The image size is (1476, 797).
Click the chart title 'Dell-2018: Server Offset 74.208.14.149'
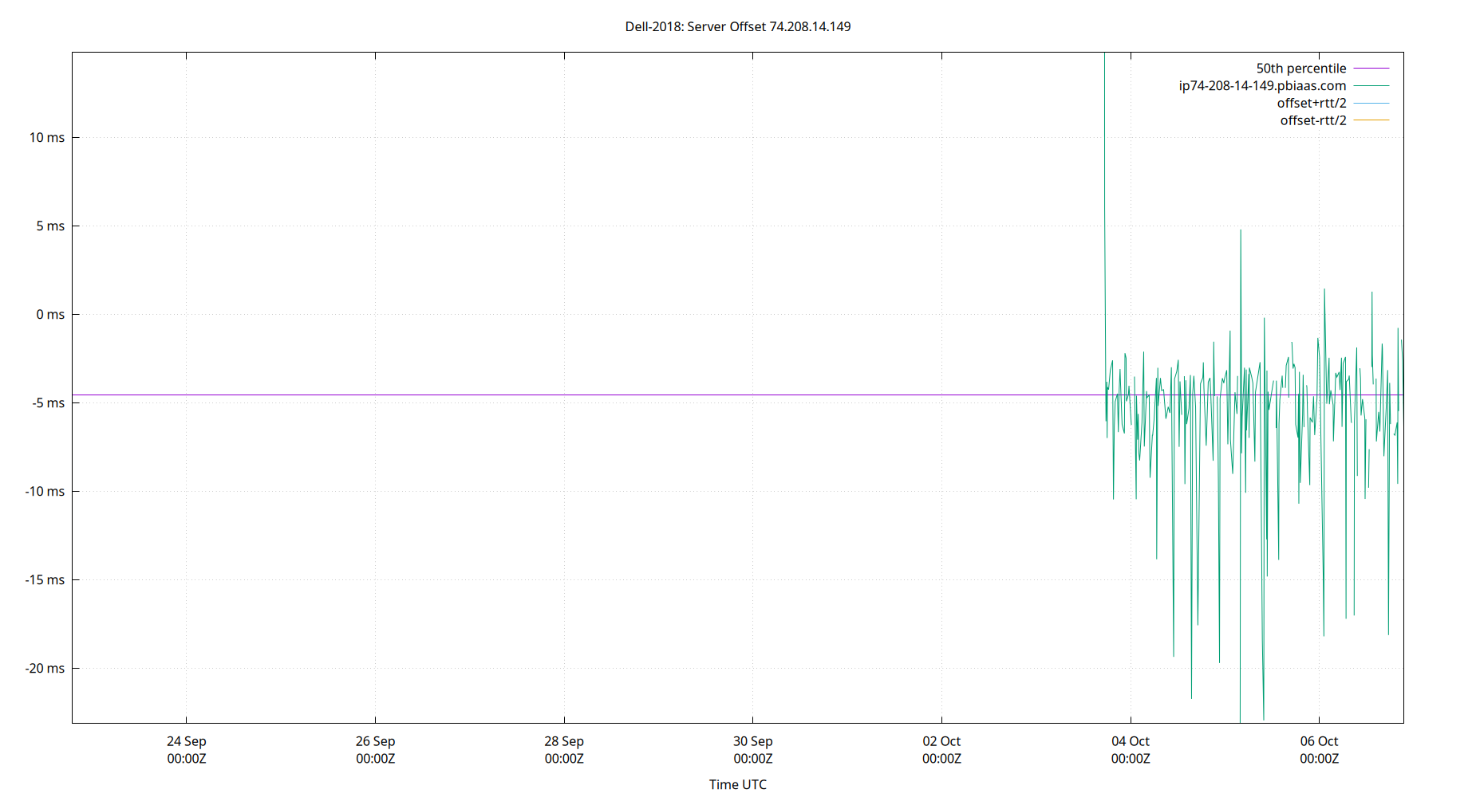pos(737,26)
